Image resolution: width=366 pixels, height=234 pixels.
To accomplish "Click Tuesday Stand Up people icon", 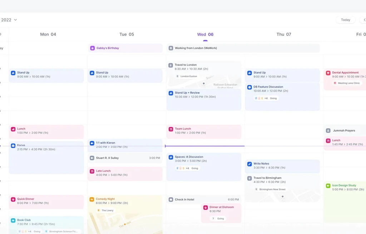I will click(92, 73).
